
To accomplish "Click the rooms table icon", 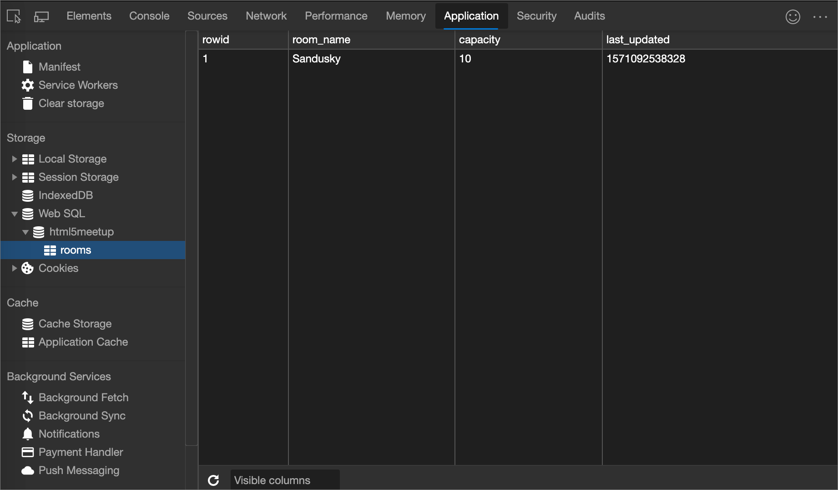I will coord(50,250).
